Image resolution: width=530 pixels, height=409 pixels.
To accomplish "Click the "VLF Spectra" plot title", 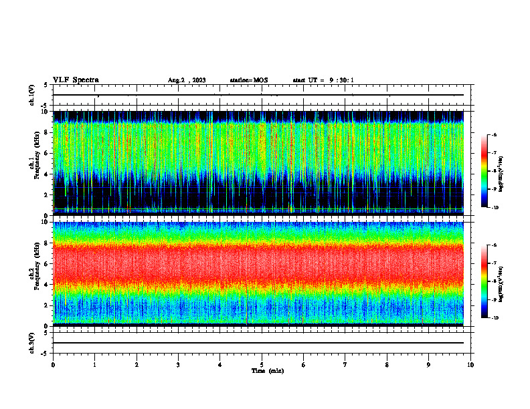I will pos(76,80).
